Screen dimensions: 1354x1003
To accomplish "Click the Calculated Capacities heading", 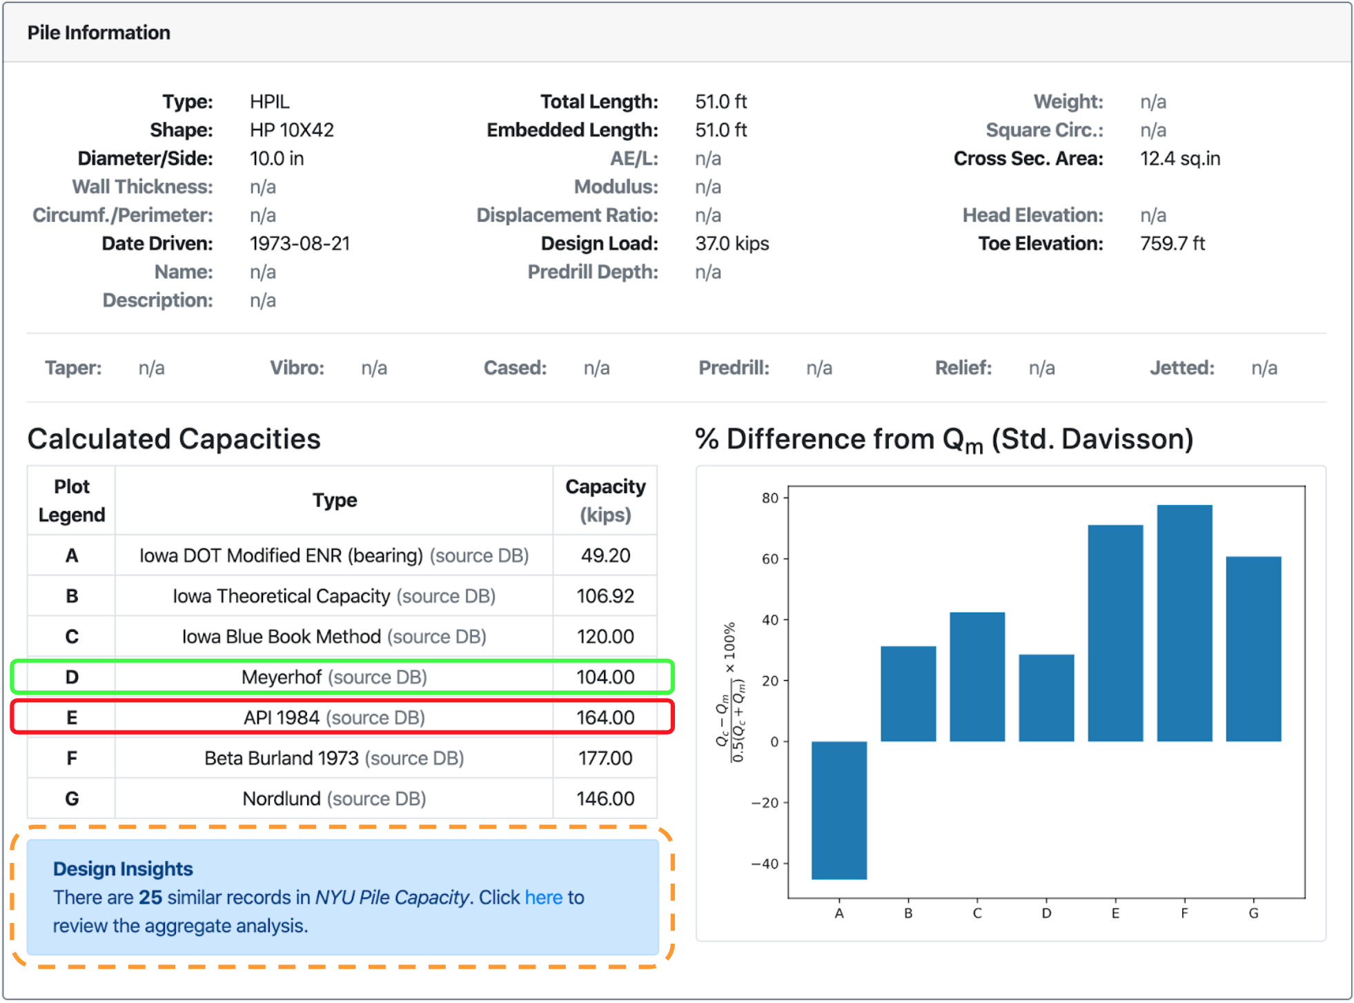I will click(x=174, y=439).
